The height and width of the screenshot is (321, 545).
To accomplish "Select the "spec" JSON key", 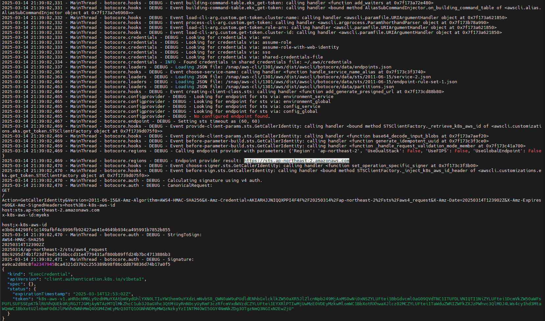I will click(15, 284).
